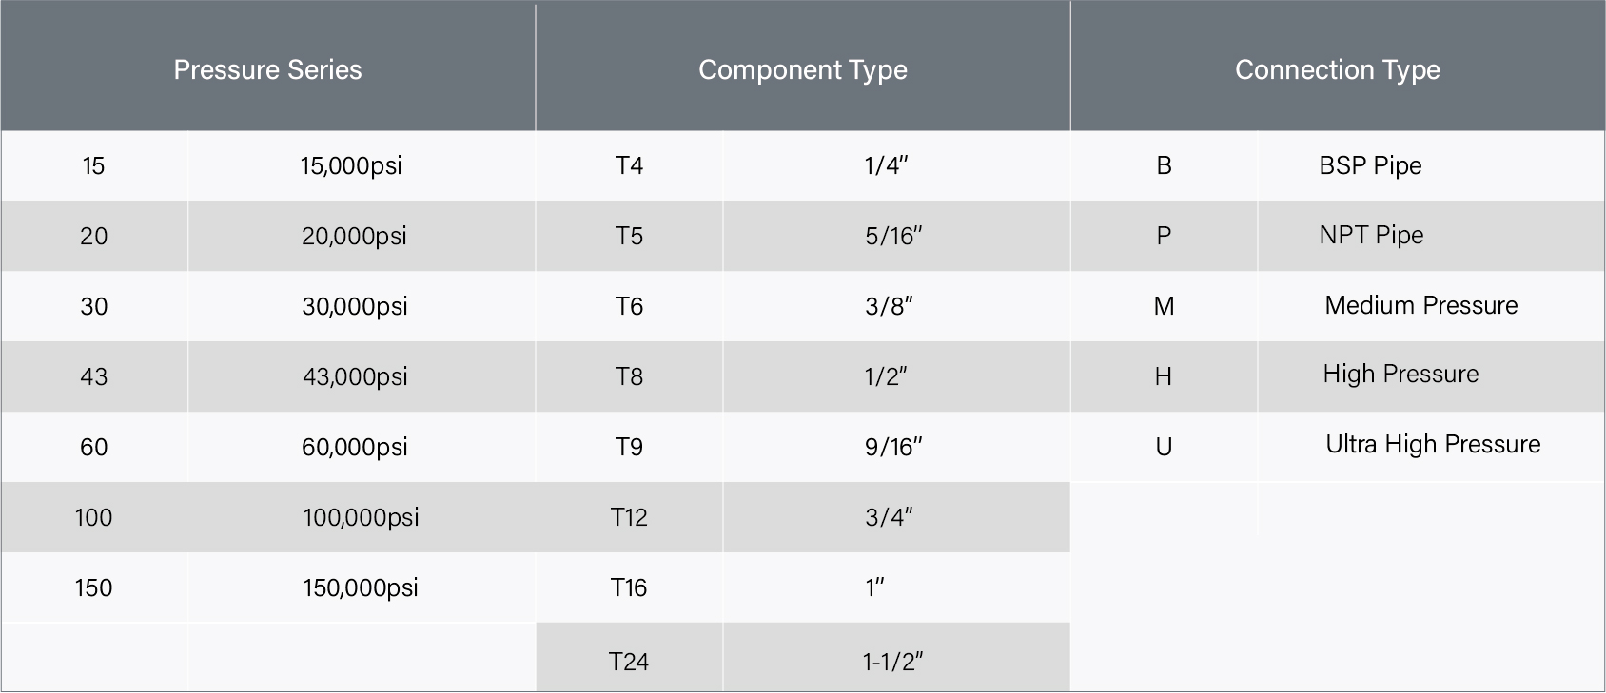Click the High Pressure entry
Viewport: 1606px width, 693px height.
tap(1400, 374)
